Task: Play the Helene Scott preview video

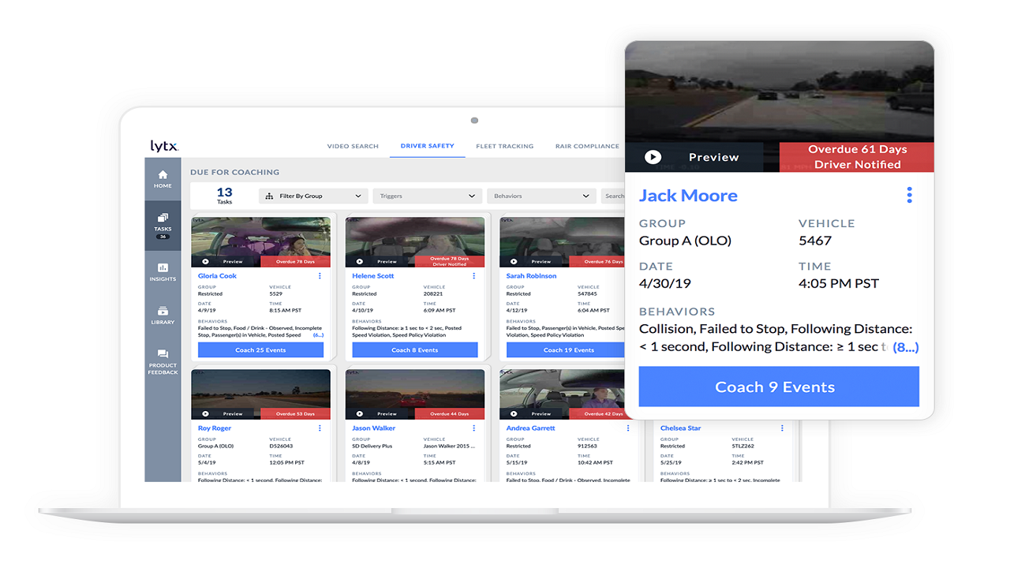Action: point(360,261)
